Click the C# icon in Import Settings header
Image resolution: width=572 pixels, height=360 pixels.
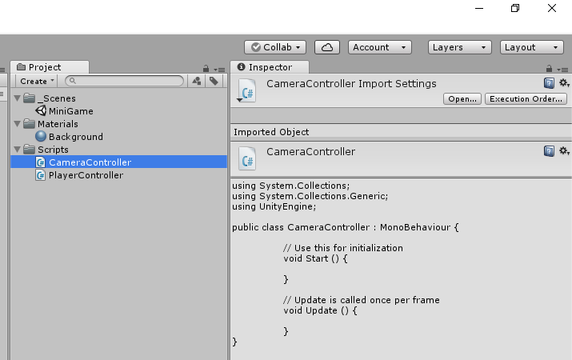[247, 90]
